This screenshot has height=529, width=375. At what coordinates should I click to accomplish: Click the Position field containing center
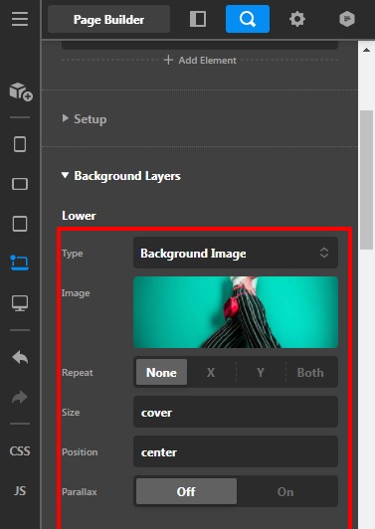[236, 451]
